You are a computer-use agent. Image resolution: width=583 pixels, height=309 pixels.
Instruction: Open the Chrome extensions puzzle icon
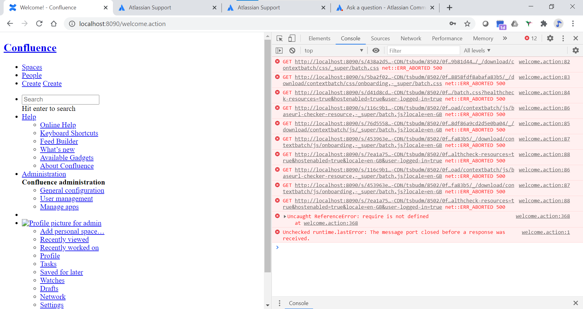pos(544,24)
